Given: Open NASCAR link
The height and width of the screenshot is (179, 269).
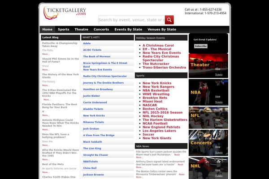Looking at the screenshot, I should (x=150, y=105).
